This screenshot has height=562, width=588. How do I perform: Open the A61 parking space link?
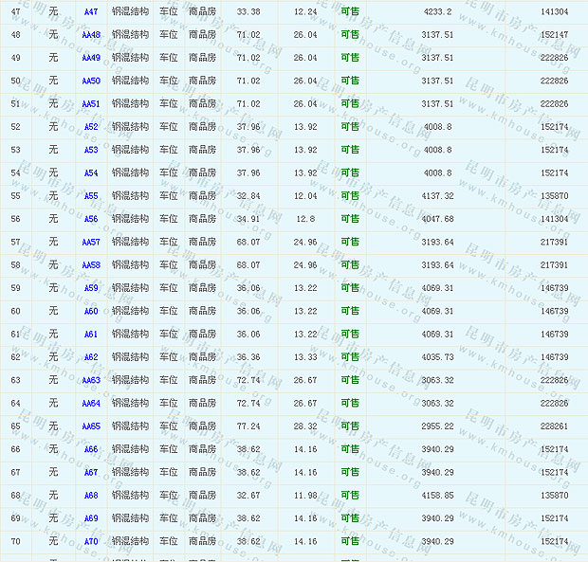(x=90, y=335)
